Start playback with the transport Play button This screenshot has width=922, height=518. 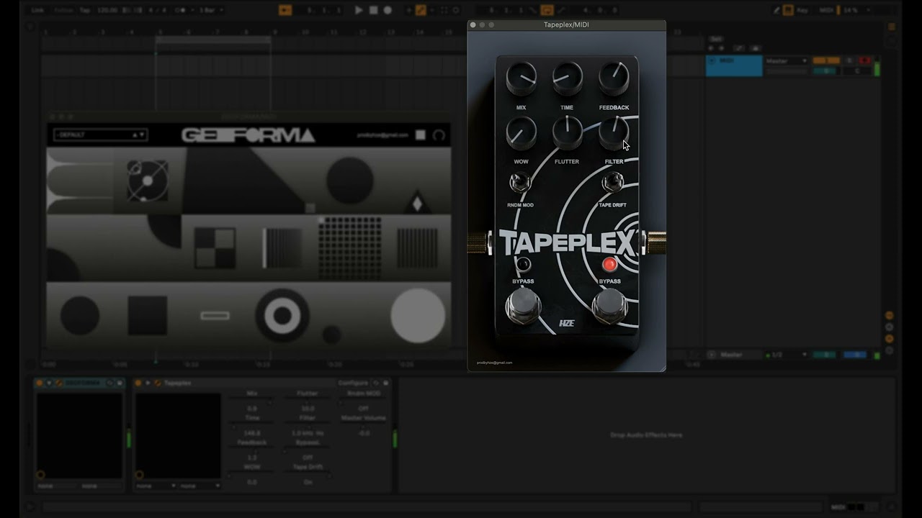359,10
